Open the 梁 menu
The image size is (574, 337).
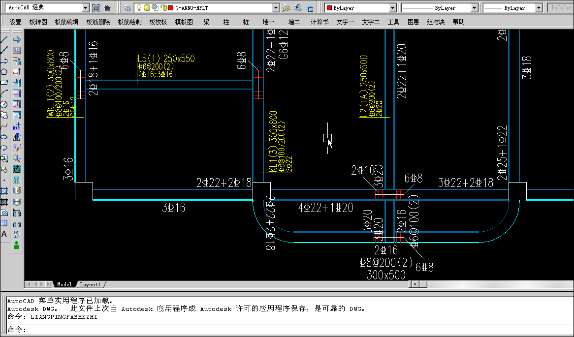coord(206,22)
